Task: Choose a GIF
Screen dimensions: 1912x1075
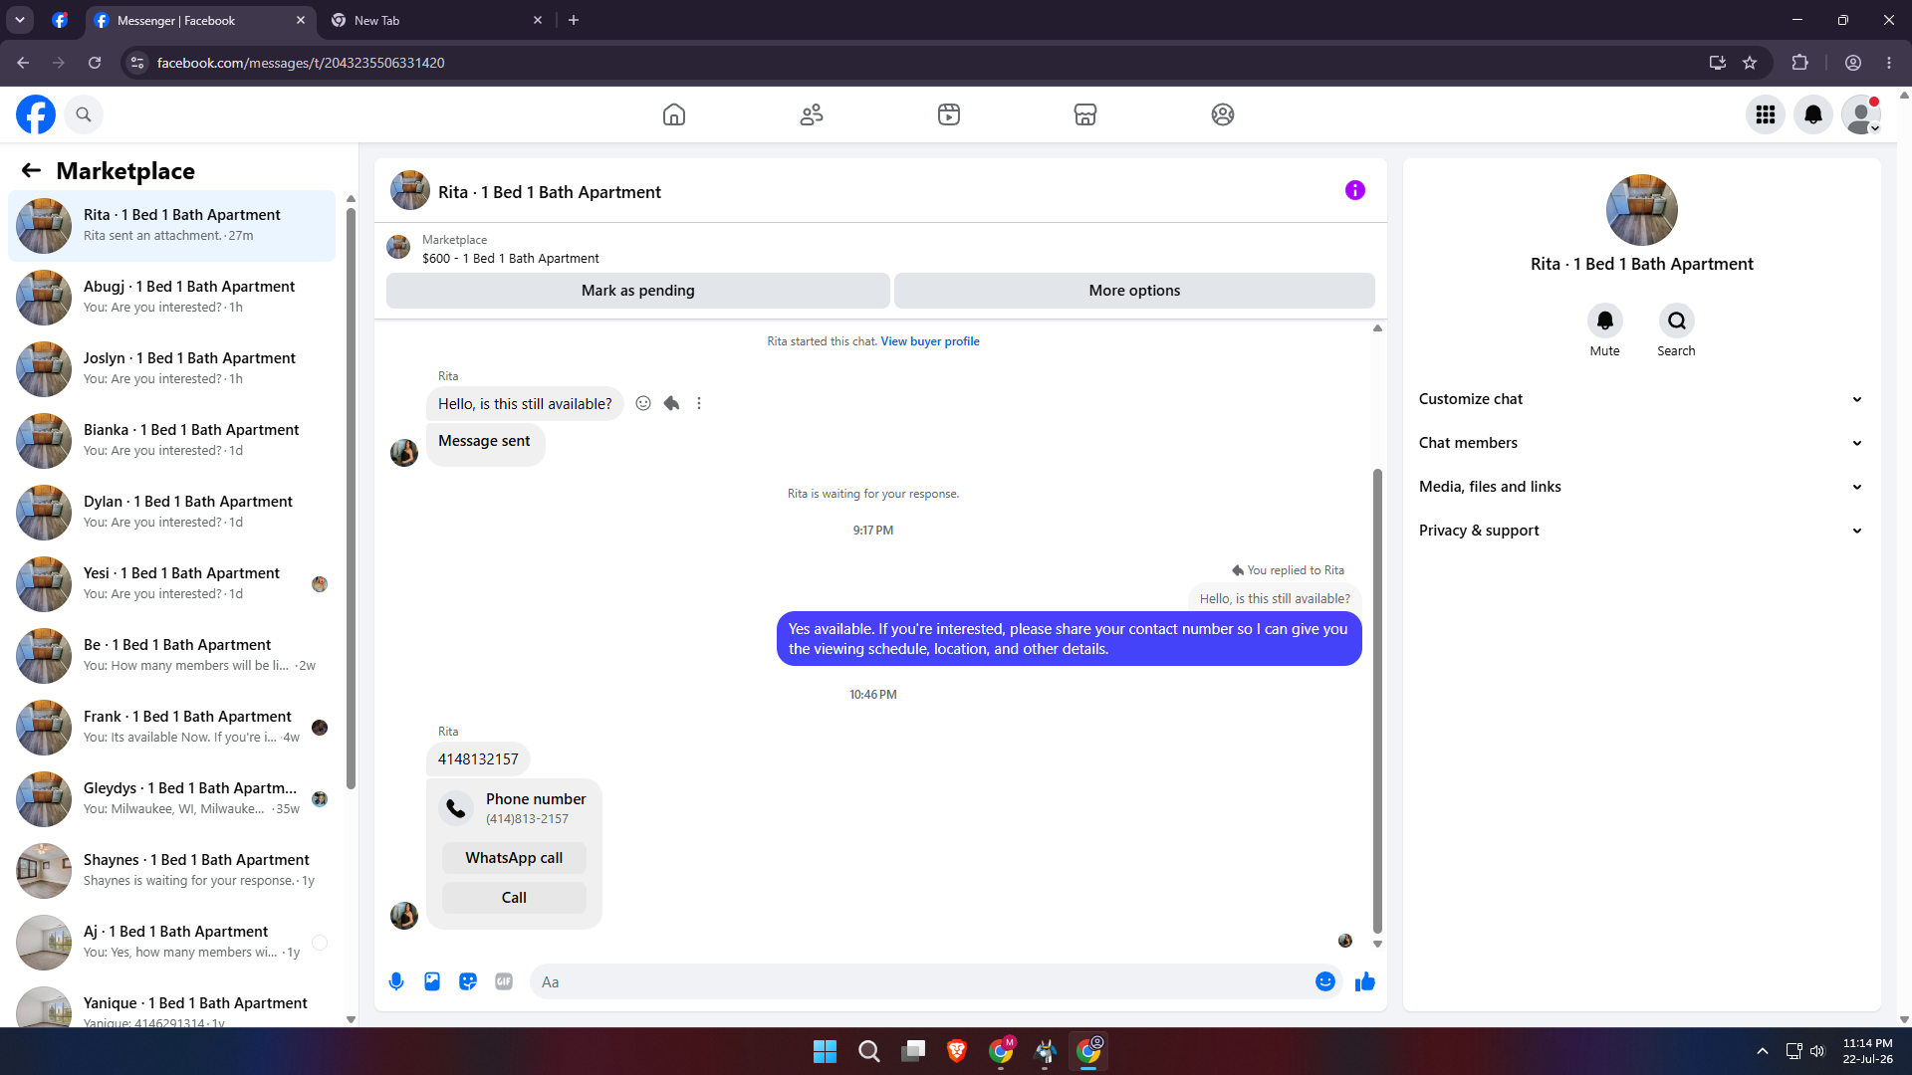Action: (504, 981)
